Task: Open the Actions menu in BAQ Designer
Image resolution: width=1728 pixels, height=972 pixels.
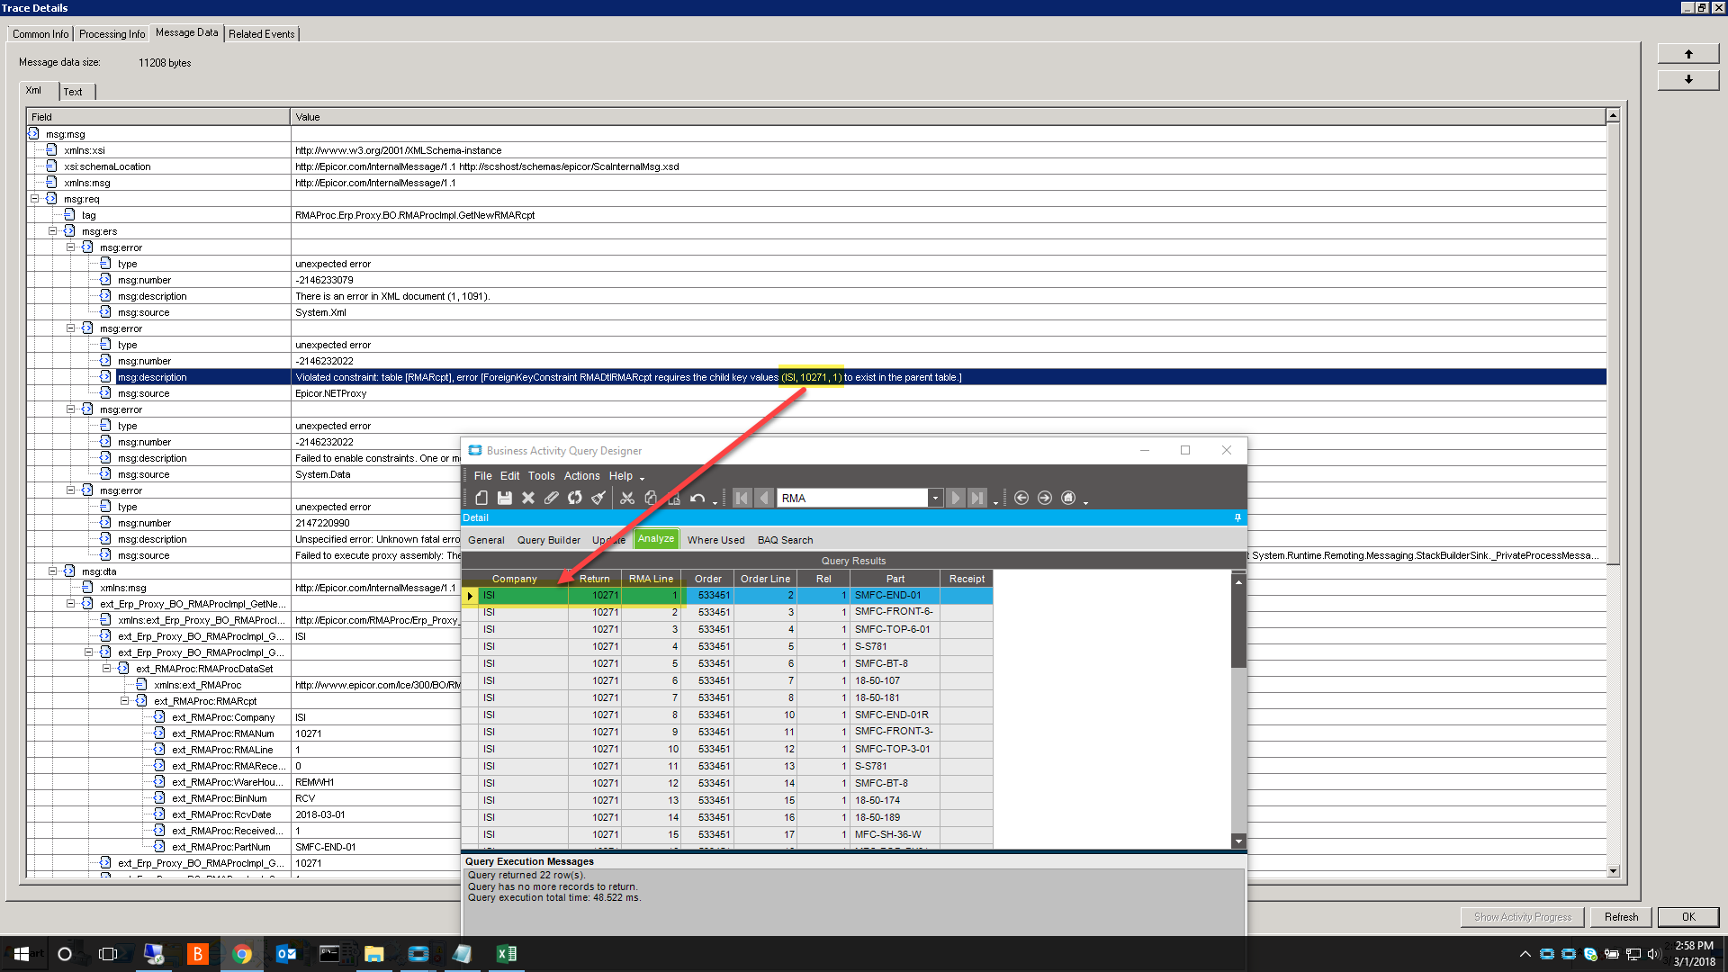Action: pyautogui.click(x=582, y=476)
